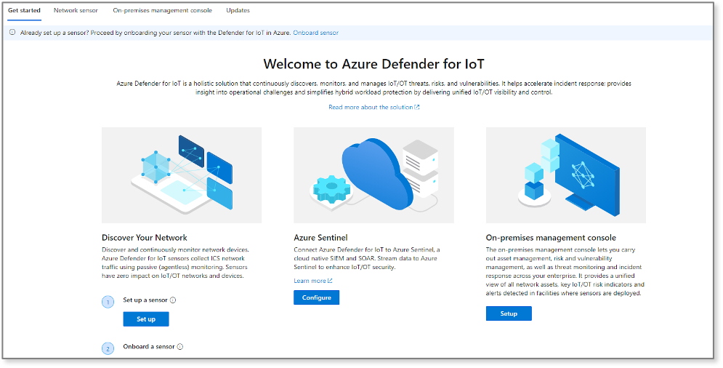Switch to the Network sensor tab

pos(76,11)
